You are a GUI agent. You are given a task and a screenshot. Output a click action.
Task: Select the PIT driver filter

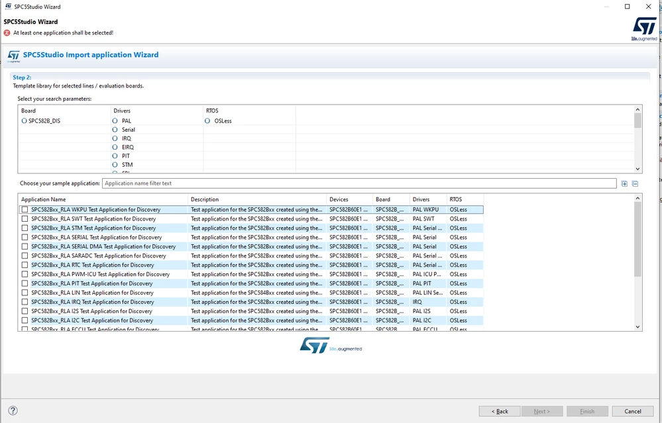(x=115, y=156)
